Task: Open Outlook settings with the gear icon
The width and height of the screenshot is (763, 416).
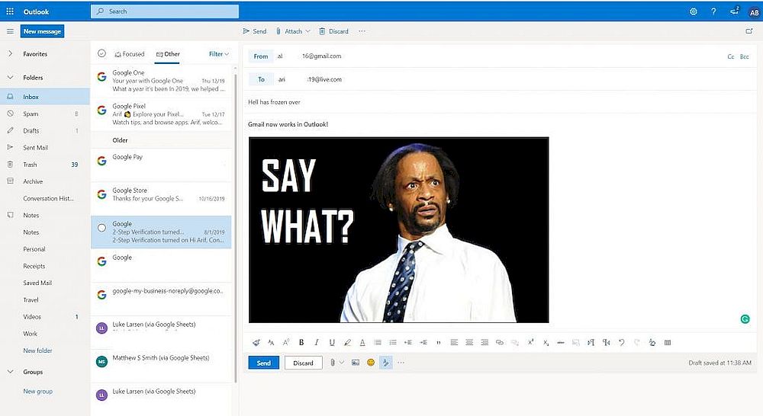Action: click(x=693, y=11)
